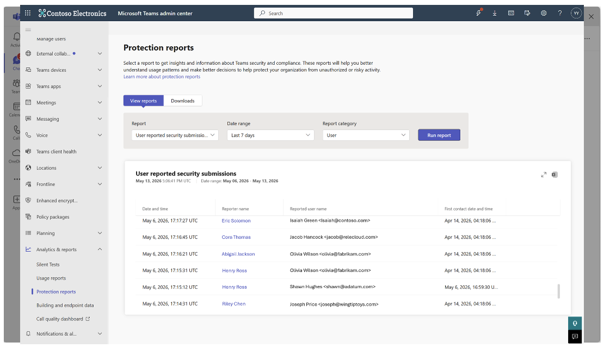
Task: Export report to Excel icon
Action: pyautogui.click(x=554, y=175)
